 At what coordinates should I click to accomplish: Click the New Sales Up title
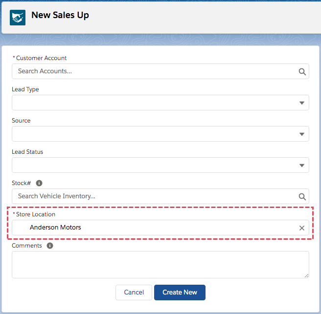[60, 15]
